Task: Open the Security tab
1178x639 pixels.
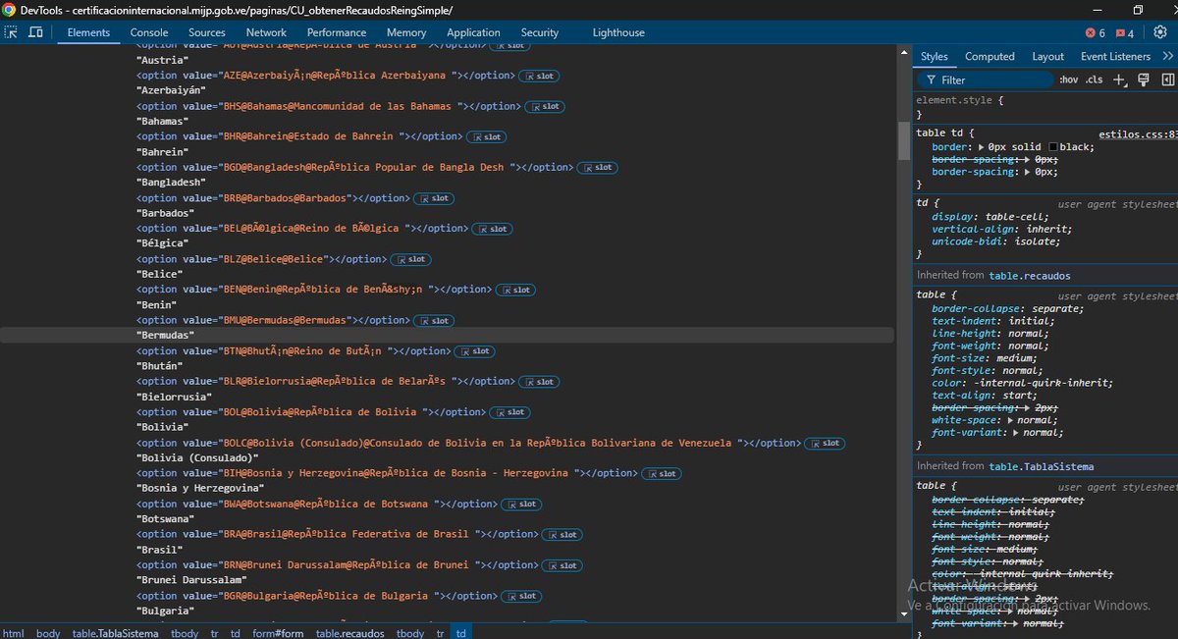Action: coord(540,32)
